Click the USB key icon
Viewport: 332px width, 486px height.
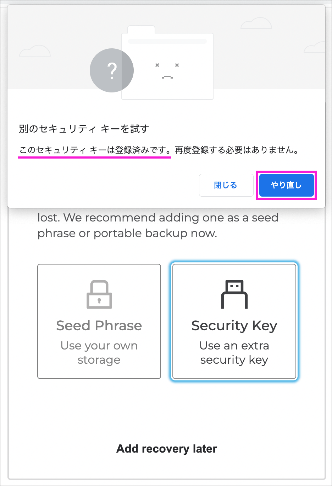(x=234, y=294)
